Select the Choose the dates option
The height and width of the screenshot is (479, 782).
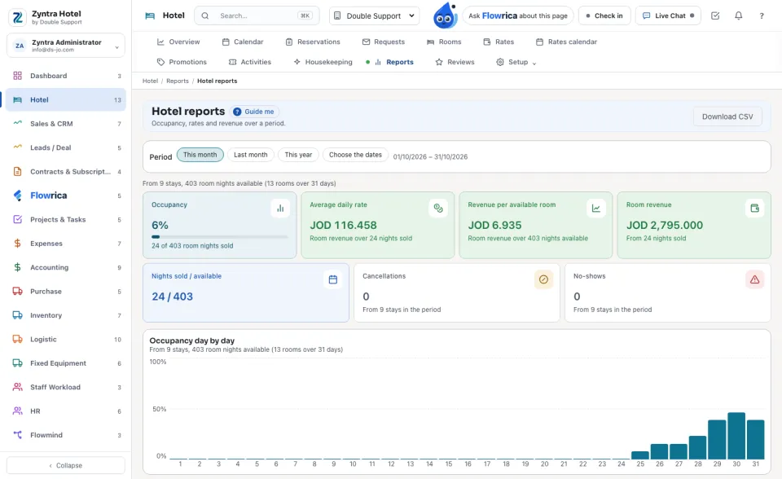click(x=355, y=155)
